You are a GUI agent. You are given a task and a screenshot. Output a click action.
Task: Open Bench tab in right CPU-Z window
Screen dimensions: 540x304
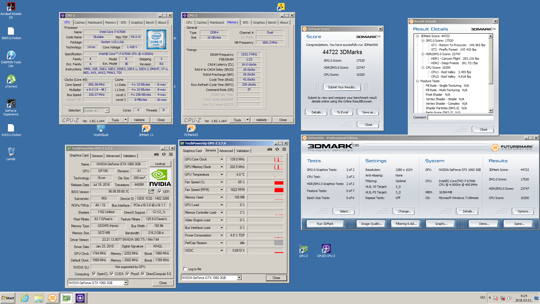[x=272, y=23]
